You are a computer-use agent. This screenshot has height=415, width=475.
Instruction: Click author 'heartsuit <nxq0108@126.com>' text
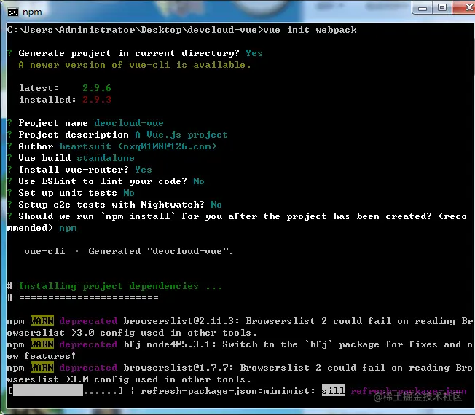pos(138,146)
